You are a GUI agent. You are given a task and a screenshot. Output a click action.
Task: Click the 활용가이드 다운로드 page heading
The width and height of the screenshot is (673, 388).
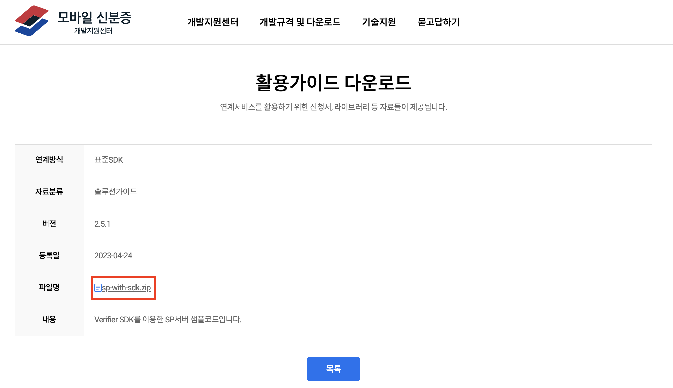pyautogui.click(x=333, y=83)
